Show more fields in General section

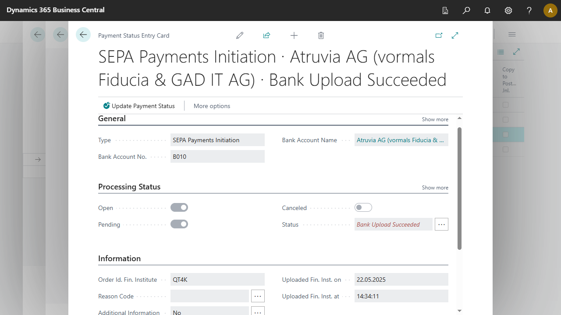(x=435, y=119)
